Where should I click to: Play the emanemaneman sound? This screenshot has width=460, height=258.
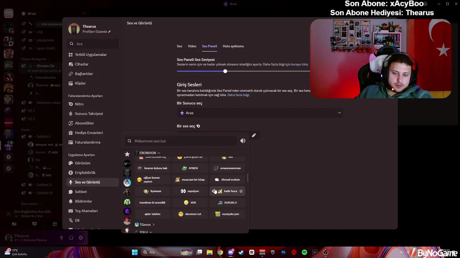[x=227, y=168]
